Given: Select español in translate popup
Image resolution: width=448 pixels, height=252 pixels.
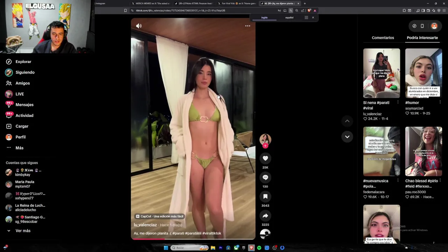Looking at the screenshot, I should pos(289,17).
